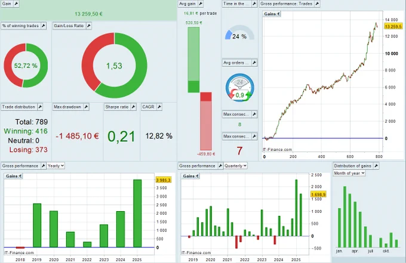Click the 1 698,9 yellow value tag
Image resolution: width=406 pixels, height=263 pixels.
(318, 194)
